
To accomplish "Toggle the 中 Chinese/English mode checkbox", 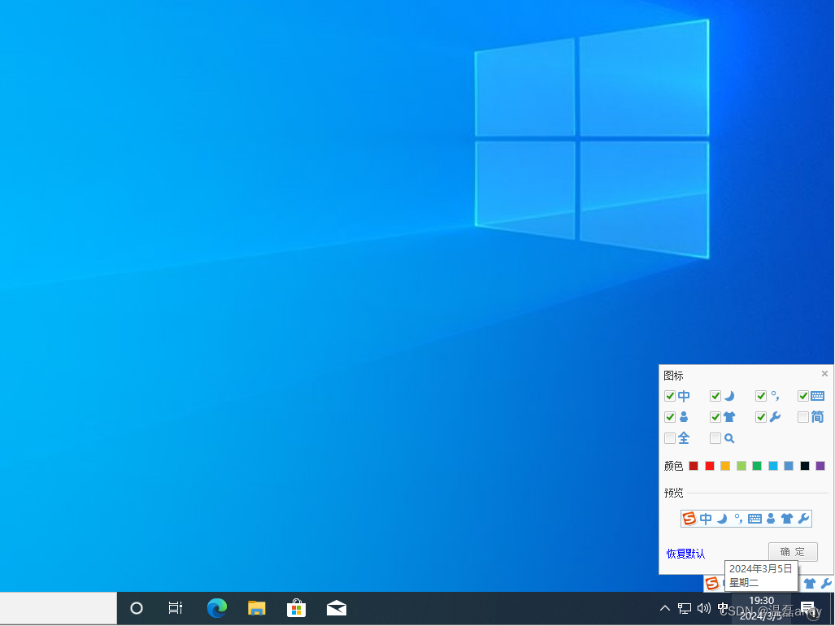I will click(x=670, y=396).
